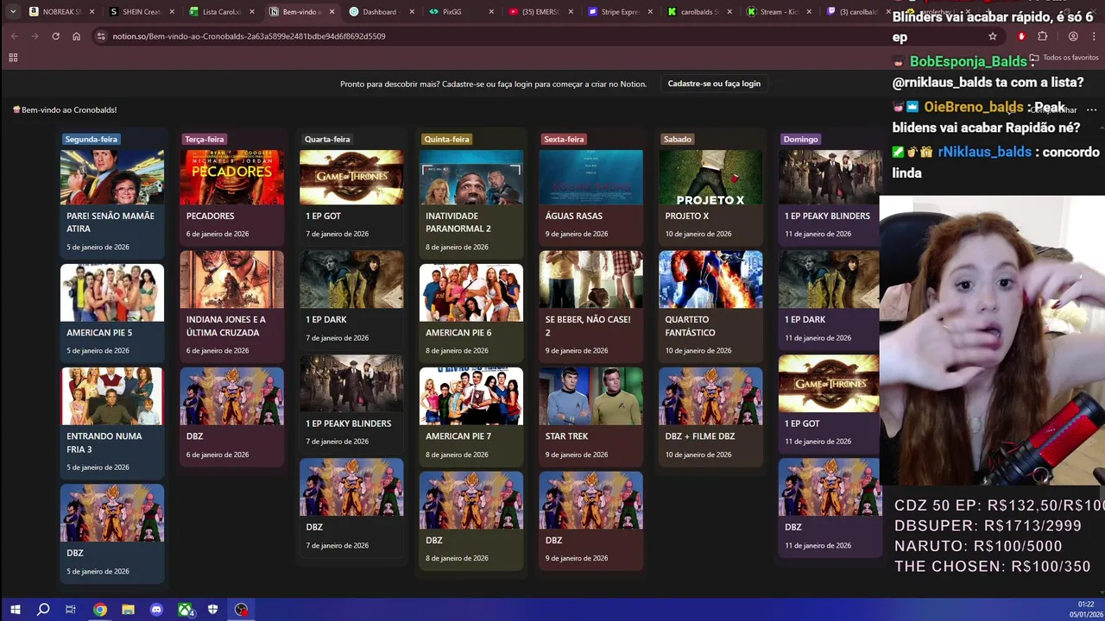The height and width of the screenshot is (621, 1105).
Task: Open SE BEBER, NÃO CASE! 2 card
Action: [x=591, y=305]
